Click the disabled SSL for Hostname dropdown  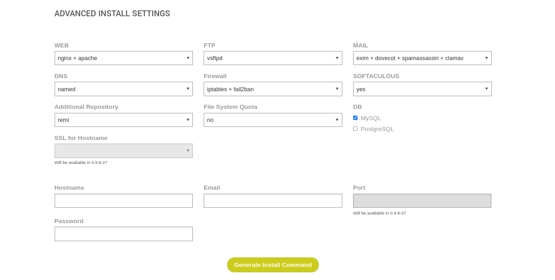point(124,151)
